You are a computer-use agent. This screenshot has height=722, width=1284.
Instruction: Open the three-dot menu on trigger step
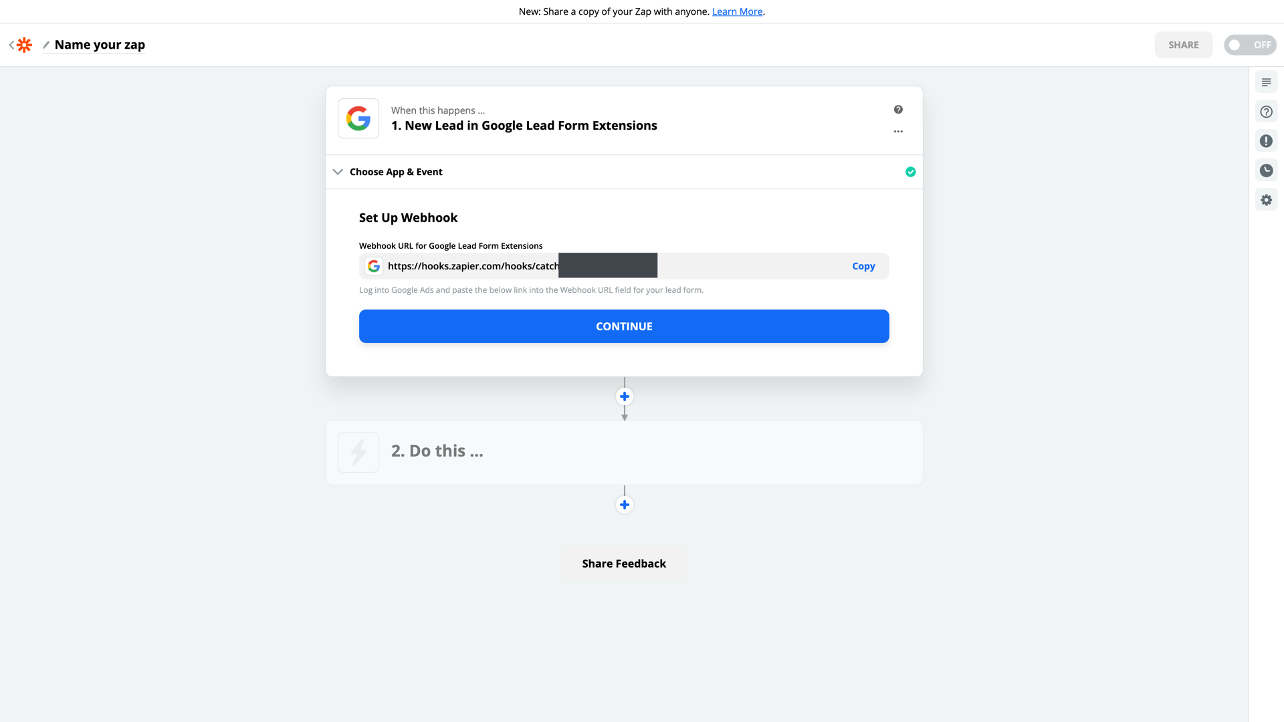coord(898,132)
